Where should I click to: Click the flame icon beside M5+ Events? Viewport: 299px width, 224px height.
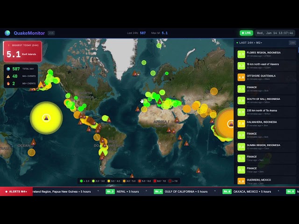coord(8,84)
